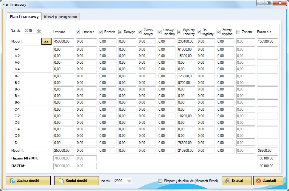Enable the Zapotrz. checkbox

click(x=238, y=32)
